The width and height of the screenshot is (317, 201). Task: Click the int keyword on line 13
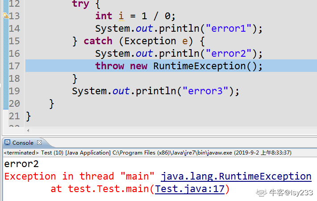104,16
